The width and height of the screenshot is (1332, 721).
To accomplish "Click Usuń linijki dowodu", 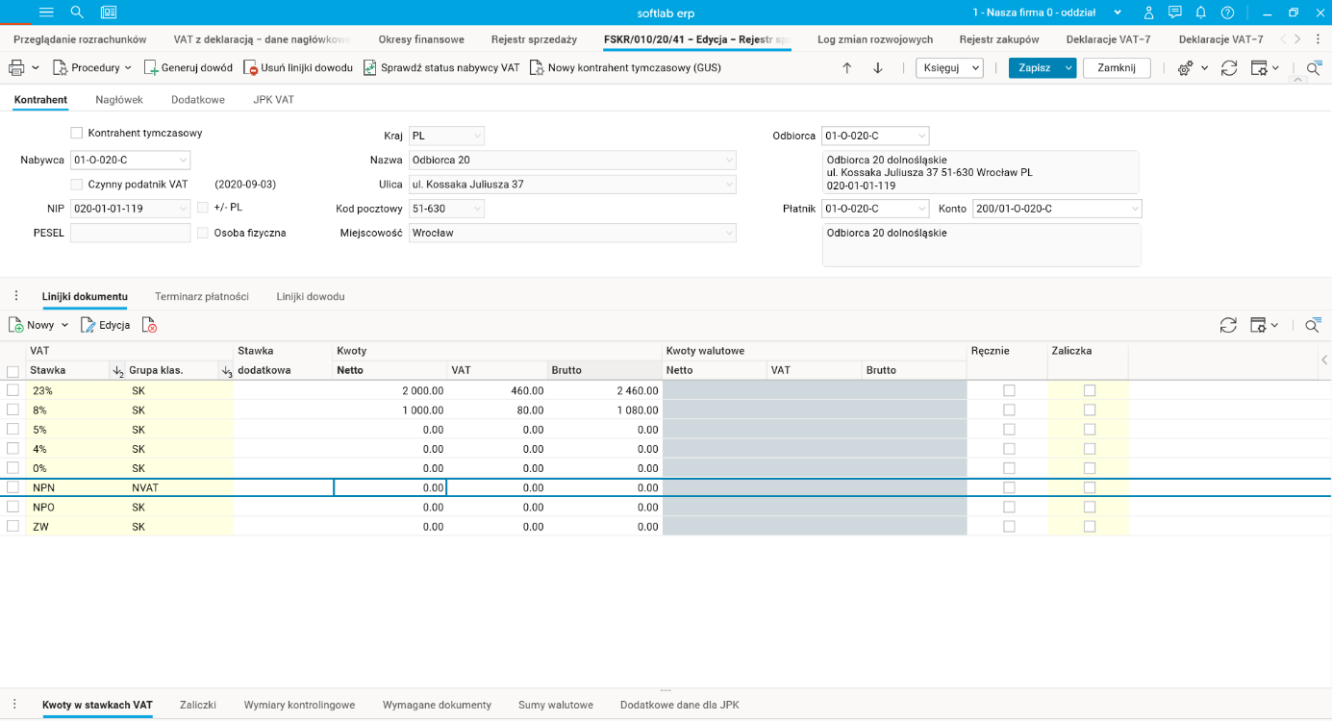I will (297, 68).
